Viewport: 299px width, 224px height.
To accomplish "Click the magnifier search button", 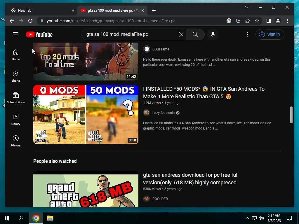I will click(x=195, y=34).
